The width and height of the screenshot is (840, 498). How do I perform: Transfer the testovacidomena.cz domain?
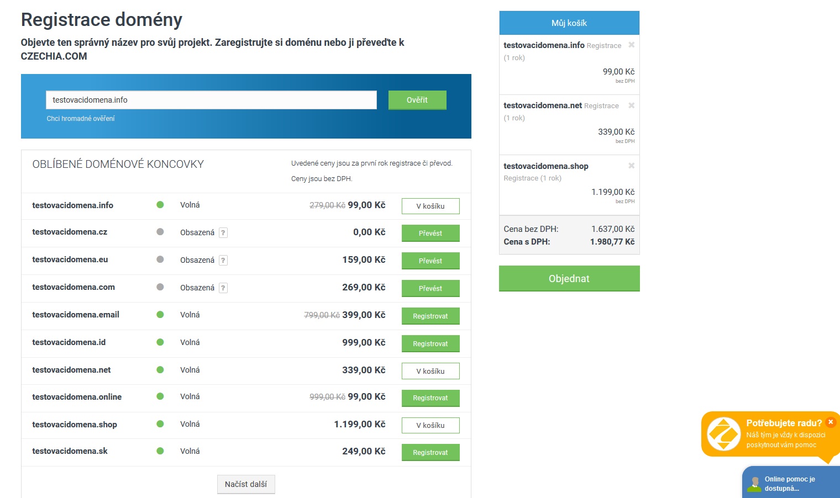click(430, 233)
